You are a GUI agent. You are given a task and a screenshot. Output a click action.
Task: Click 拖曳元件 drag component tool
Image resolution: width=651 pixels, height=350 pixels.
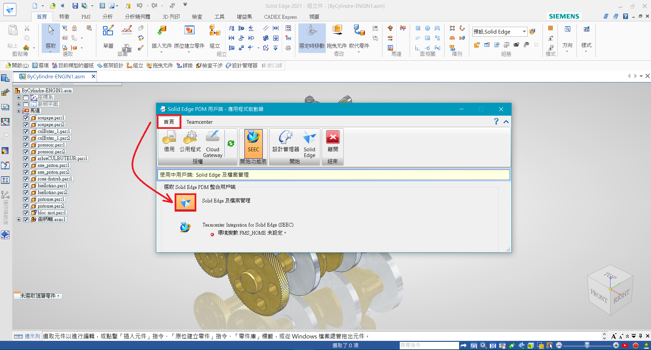[337, 37]
